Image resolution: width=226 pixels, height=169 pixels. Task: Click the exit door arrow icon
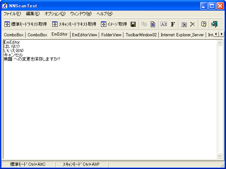(x=214, y=24)
